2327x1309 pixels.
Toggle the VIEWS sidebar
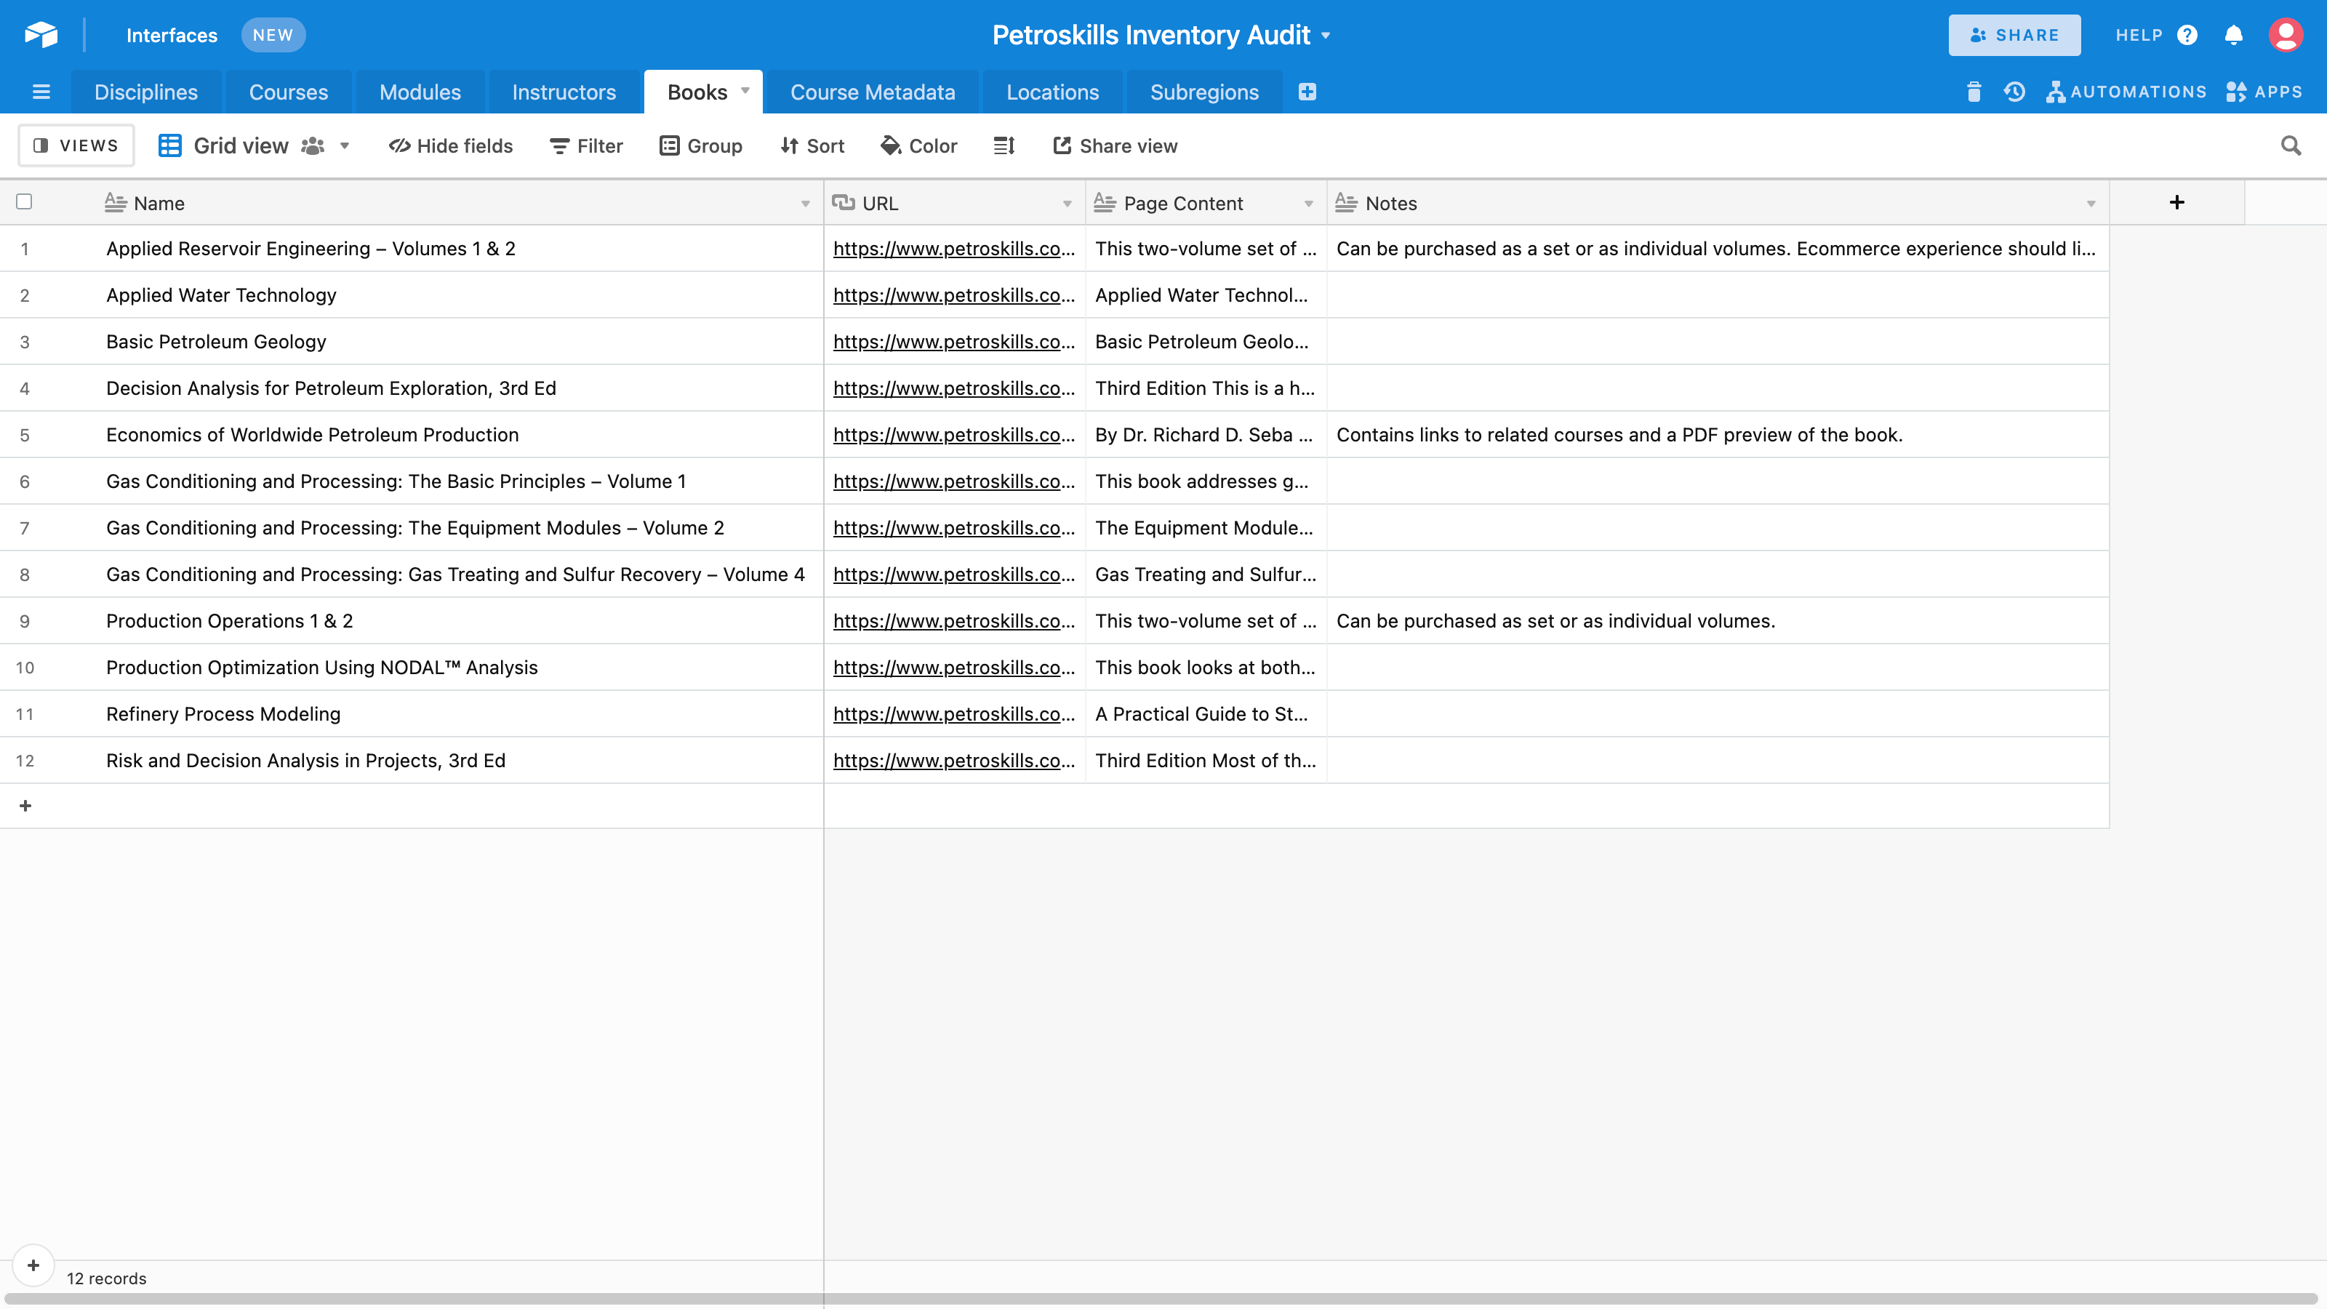coord(76,145)
